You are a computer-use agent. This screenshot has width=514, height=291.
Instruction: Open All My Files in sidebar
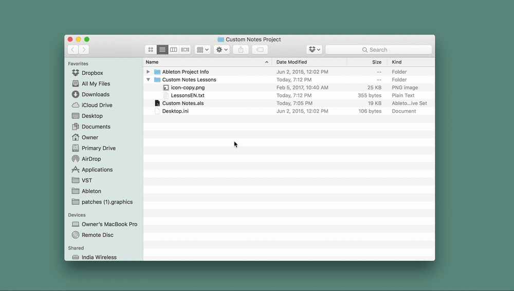[x=96, y=84]
